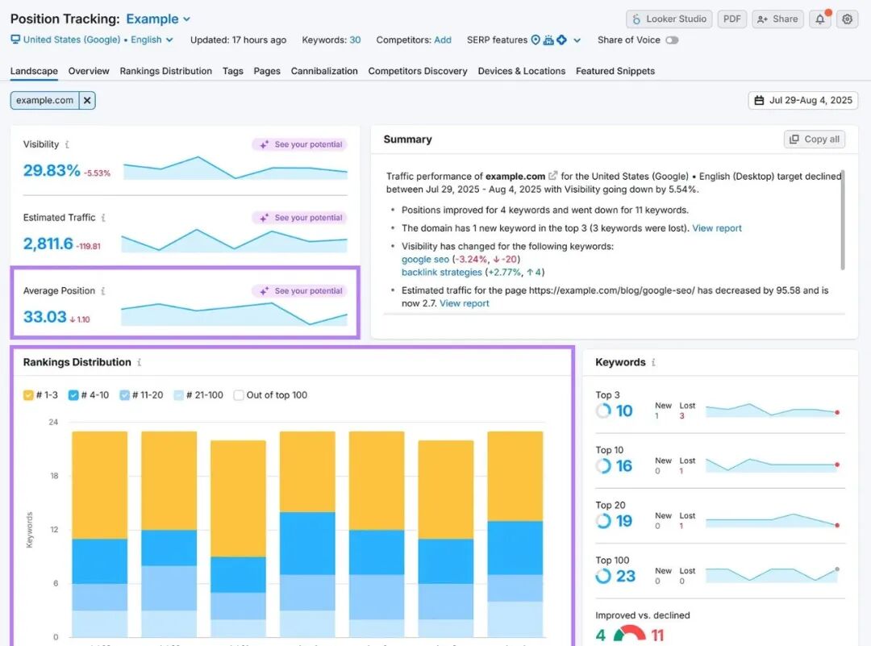Click the Top 3 keywords count 10
871x646 pixels.
[x=624, y=411]
